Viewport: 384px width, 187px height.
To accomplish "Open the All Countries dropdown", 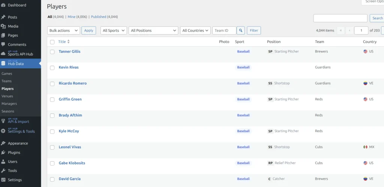I will [195, 30].
